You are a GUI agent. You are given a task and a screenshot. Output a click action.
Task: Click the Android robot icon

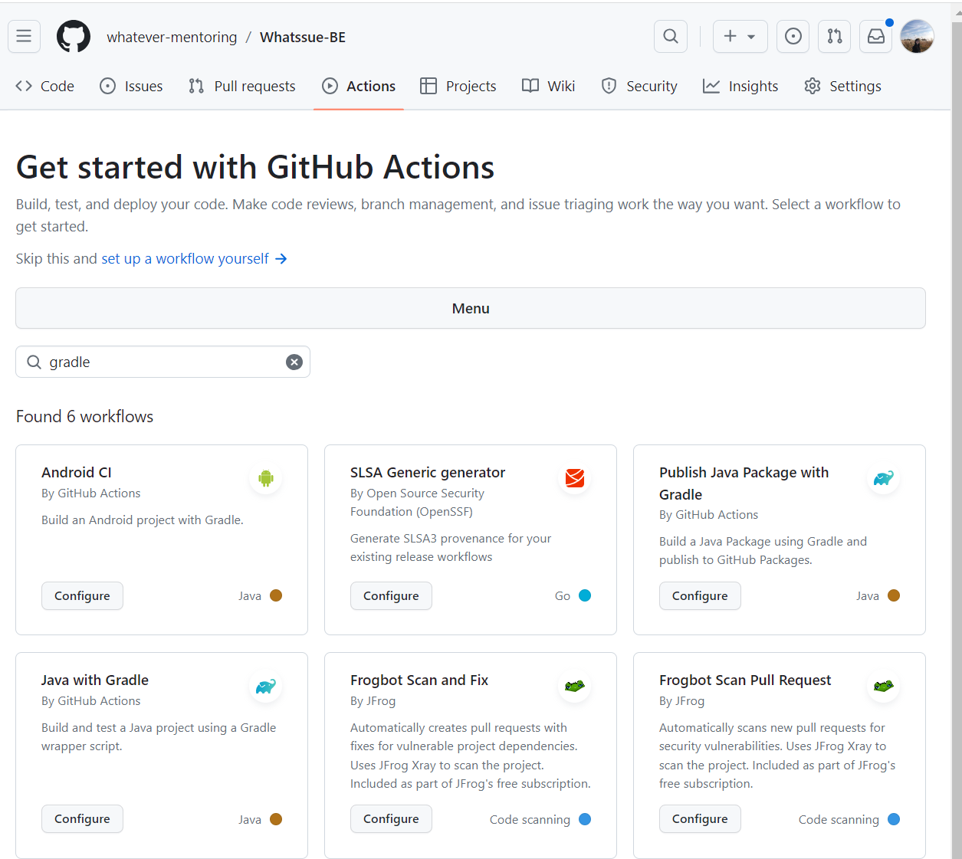pyautogui.click(x=266, y=478)
